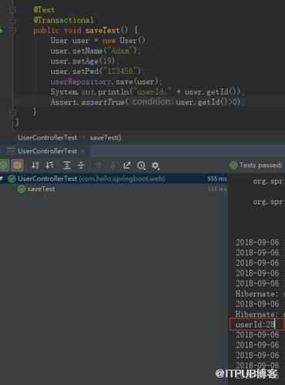The width and height of the screenshot is (285, 385).
Task: Go to previous failed test arrow
Action: point(99,166)
